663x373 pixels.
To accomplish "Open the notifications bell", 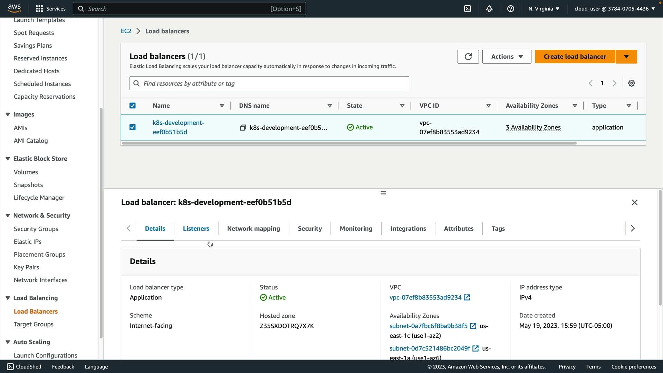I will point(489,9).
